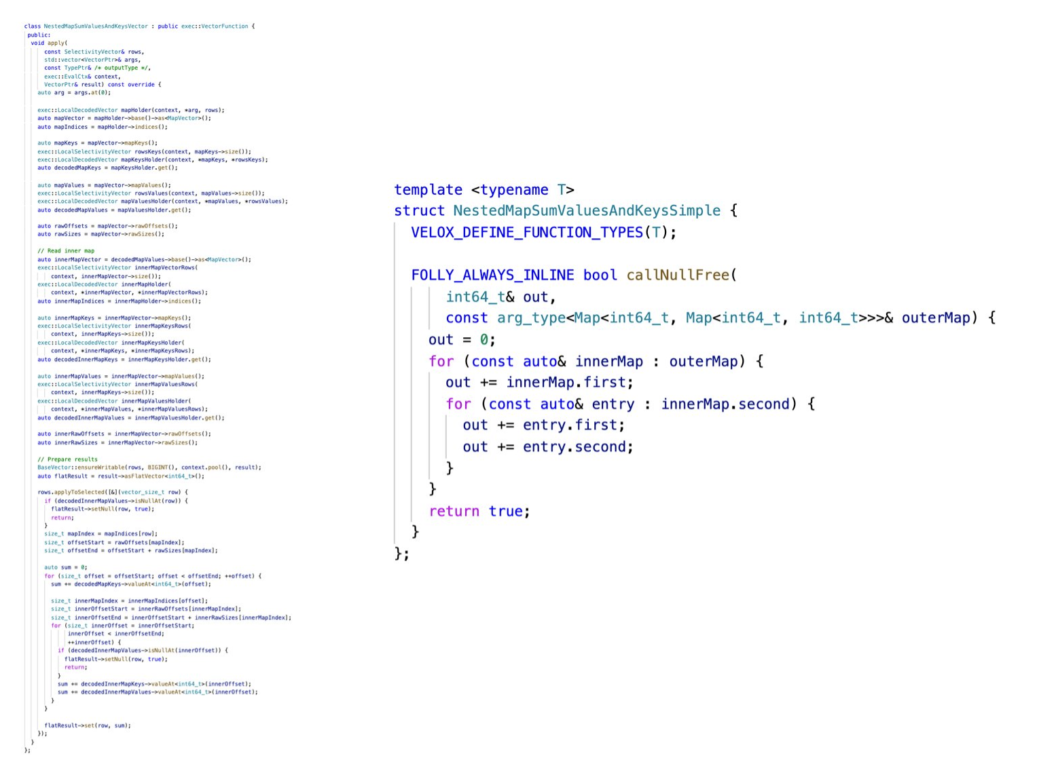Click the '// Read inner map' comment
Image resolution: width=1039 pixels, height=783 pixels.
(x=66, y=251)
